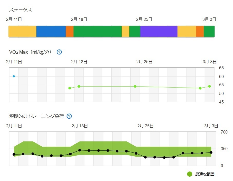Click the second-to-last green VO2 Max point

click(x=200, y=88)
